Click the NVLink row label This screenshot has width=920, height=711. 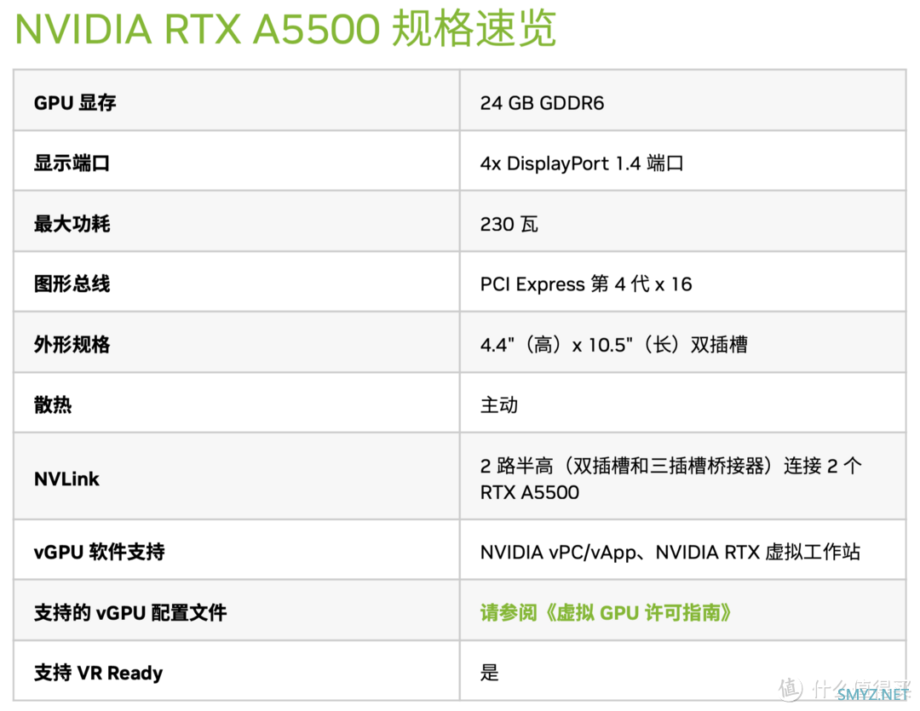pos(67,479)
